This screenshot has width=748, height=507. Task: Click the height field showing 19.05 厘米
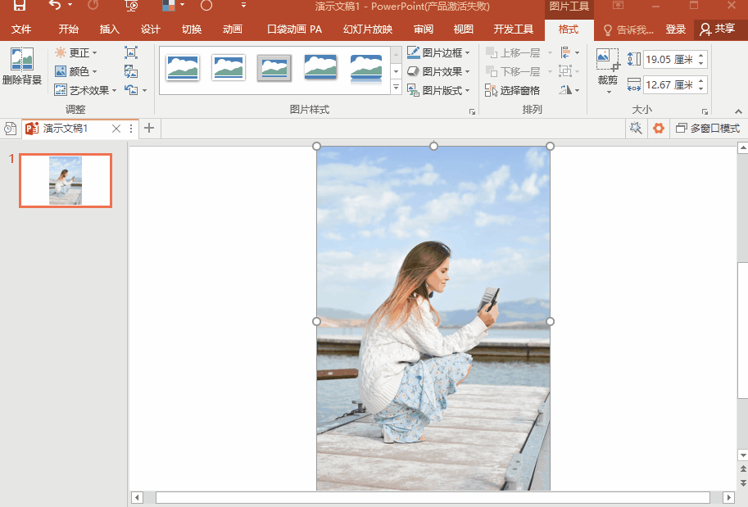tap(669, 60)
